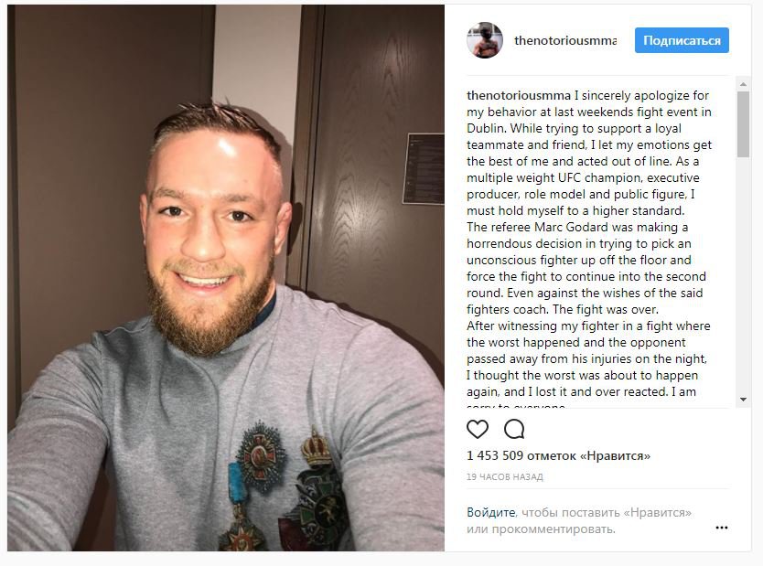Open the thenotoriousmma profile avatar

(x=485, y=40)
